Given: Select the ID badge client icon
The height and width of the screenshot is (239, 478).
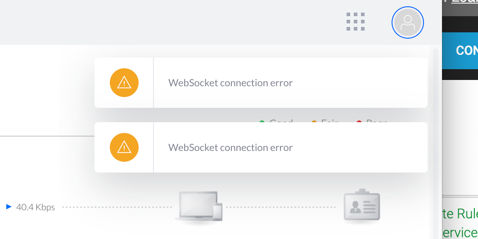Looking at the screenshot, I should 361,205.
